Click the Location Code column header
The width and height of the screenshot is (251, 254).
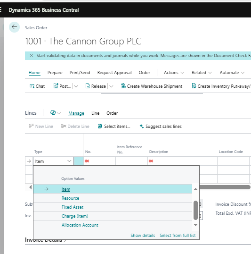coord(231,152)
